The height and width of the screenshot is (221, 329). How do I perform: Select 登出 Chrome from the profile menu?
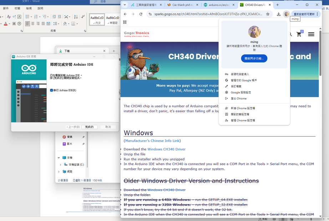(238, 98)
